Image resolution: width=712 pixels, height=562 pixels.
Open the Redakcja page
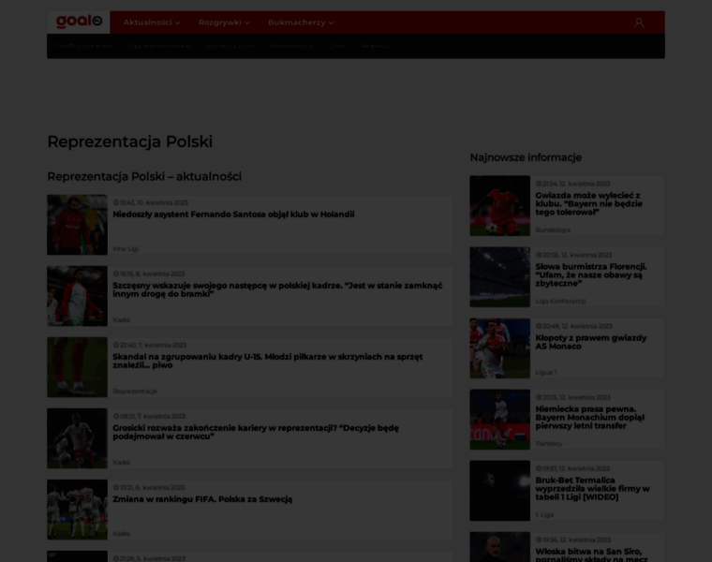coord(375,46)
